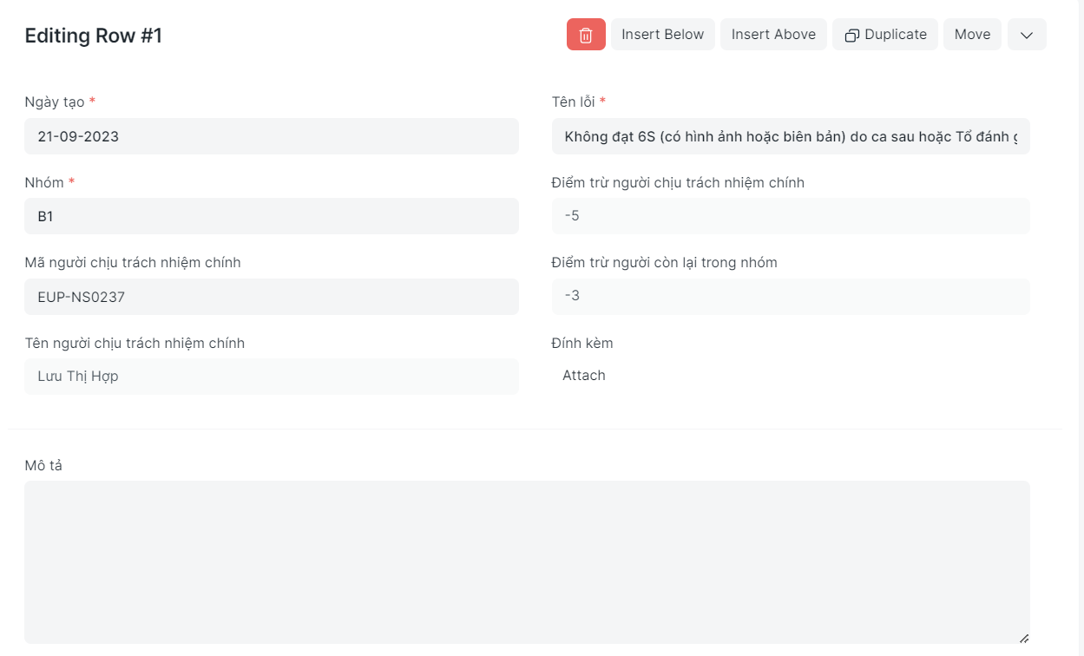Select the field with value -5
The width and height of the screenshot is (1084, 656).
coord(790,216)
